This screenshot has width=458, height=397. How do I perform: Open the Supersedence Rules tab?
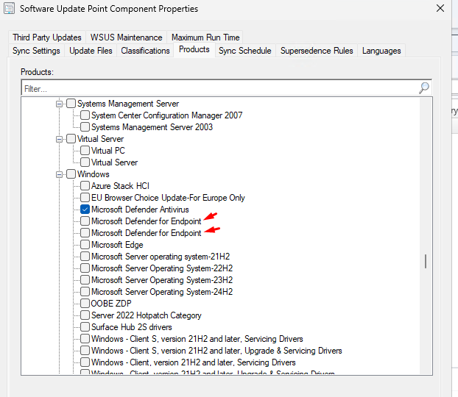pyautogui.click(x=317, y=51)
